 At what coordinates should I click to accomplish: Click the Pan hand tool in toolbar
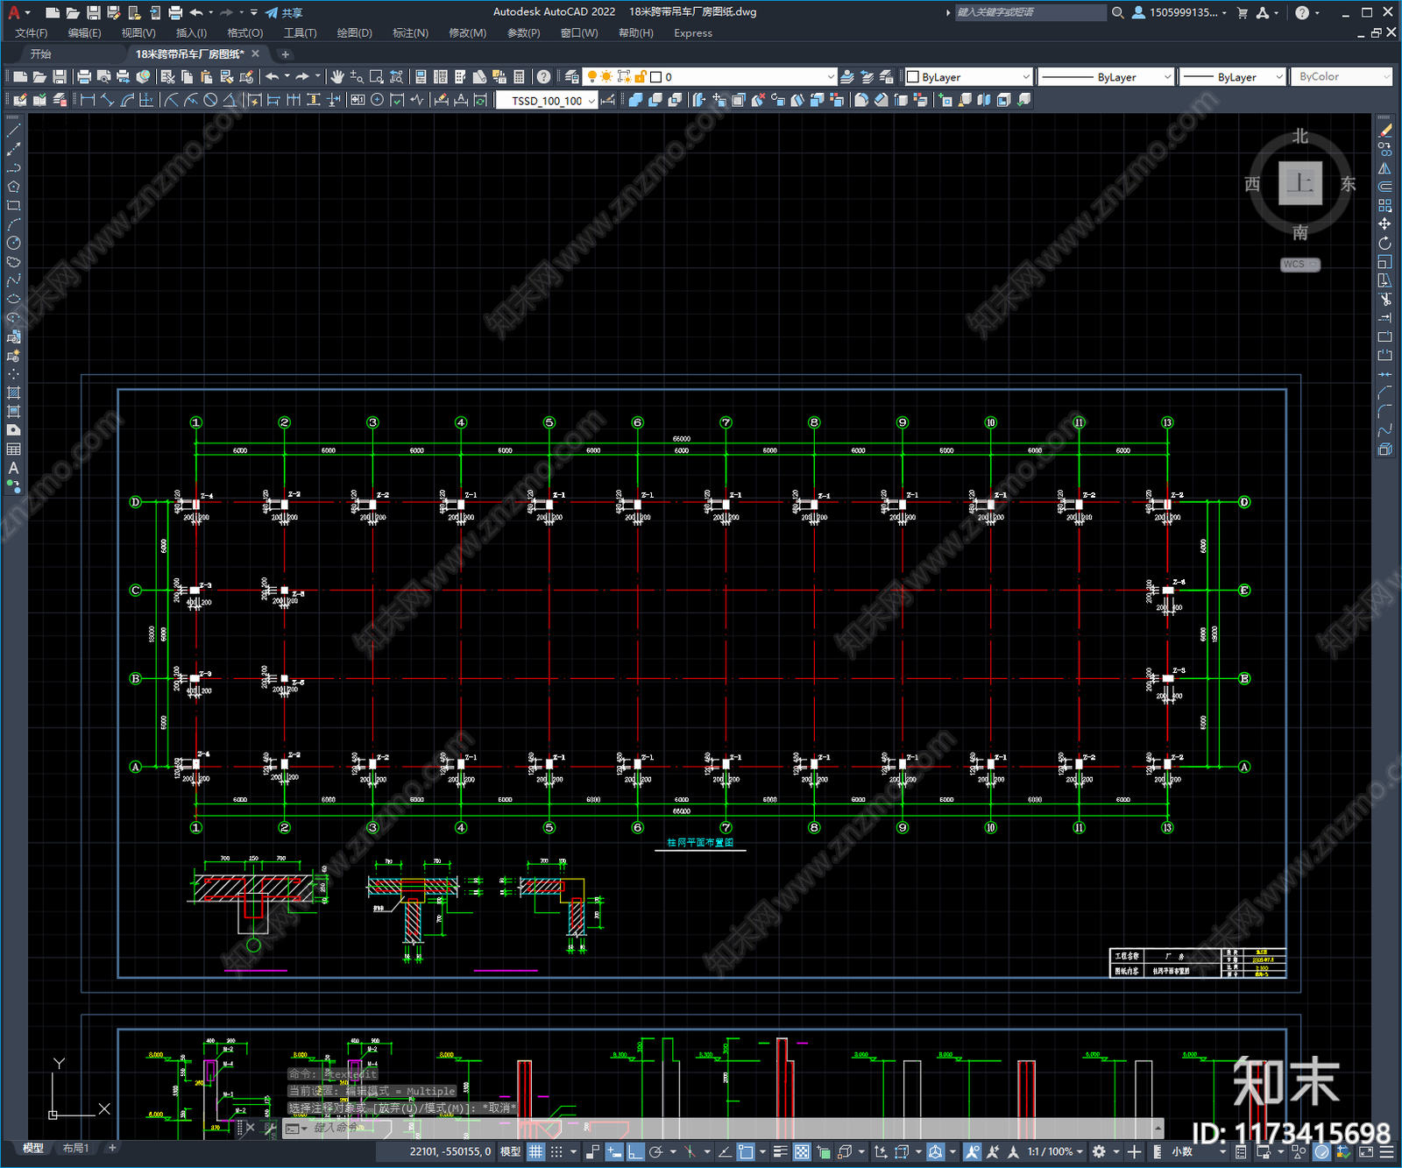tap(337, 77)
